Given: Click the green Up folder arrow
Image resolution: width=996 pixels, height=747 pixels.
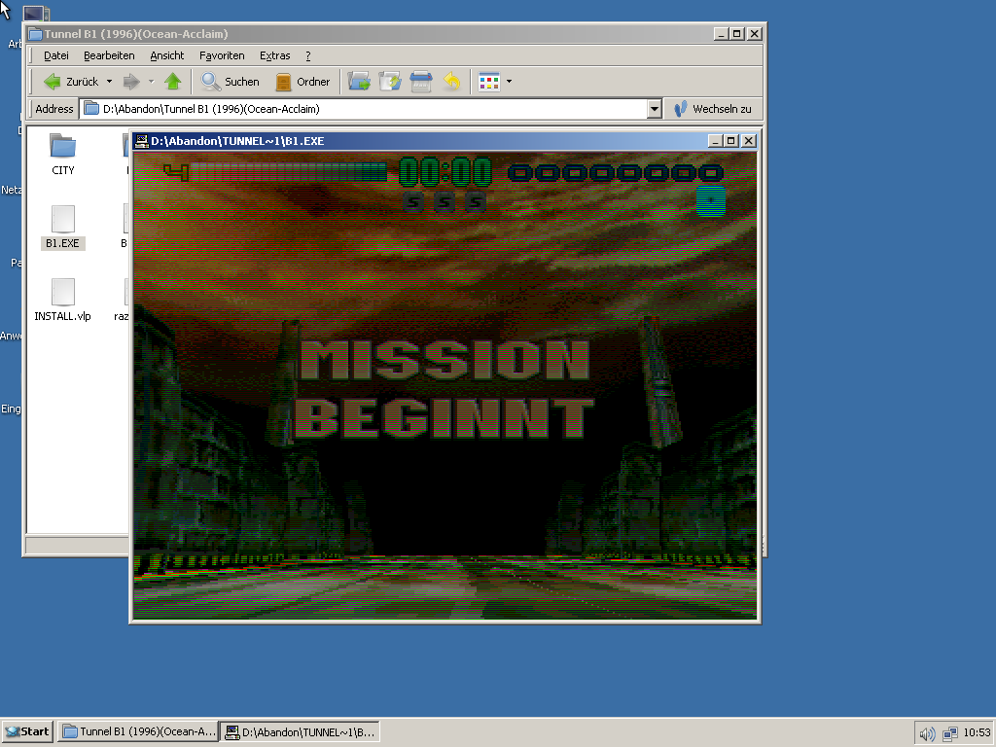Looking at the screenshot, I should tap(173, 82).
